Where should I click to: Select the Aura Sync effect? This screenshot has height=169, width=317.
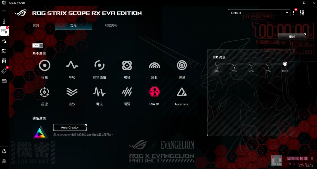[x=182, y=92]
